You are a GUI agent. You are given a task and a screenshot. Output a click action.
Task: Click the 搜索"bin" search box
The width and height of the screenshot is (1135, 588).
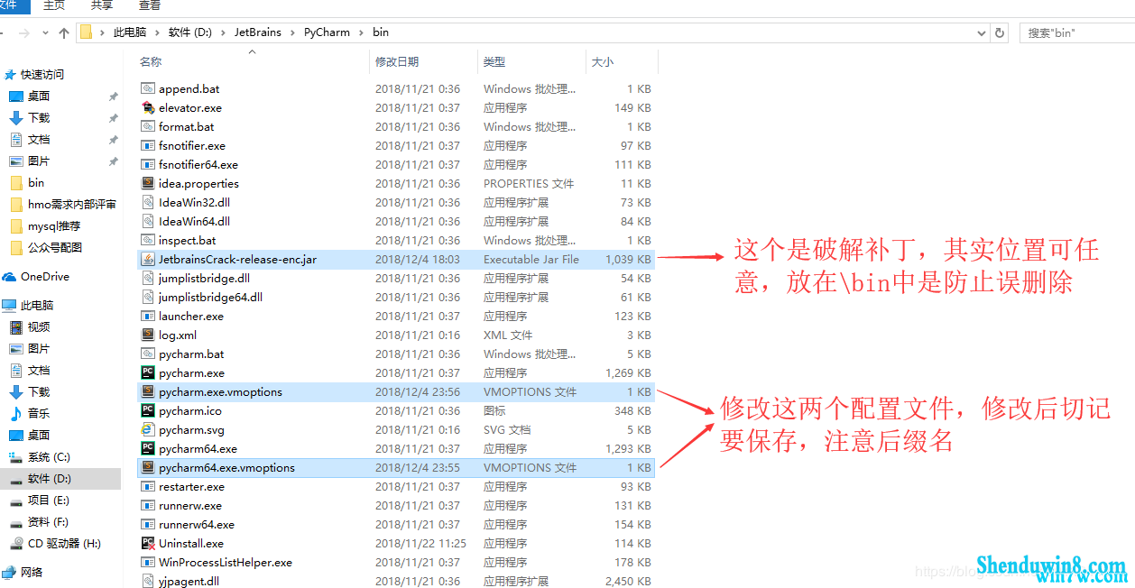(1077, 32)
